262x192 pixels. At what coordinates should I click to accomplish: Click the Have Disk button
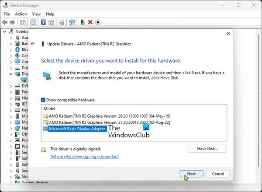(208, 149)
